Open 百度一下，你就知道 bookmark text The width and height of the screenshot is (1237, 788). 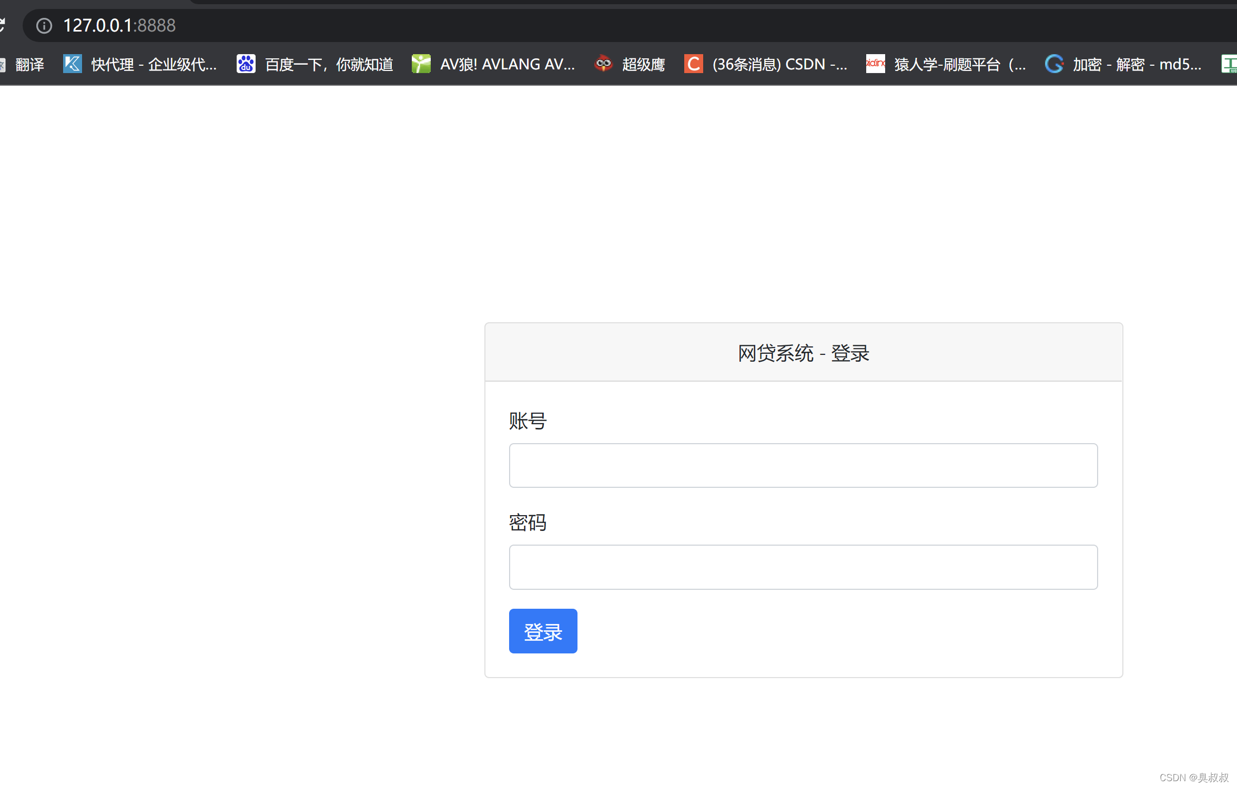(x=329, y=64)
